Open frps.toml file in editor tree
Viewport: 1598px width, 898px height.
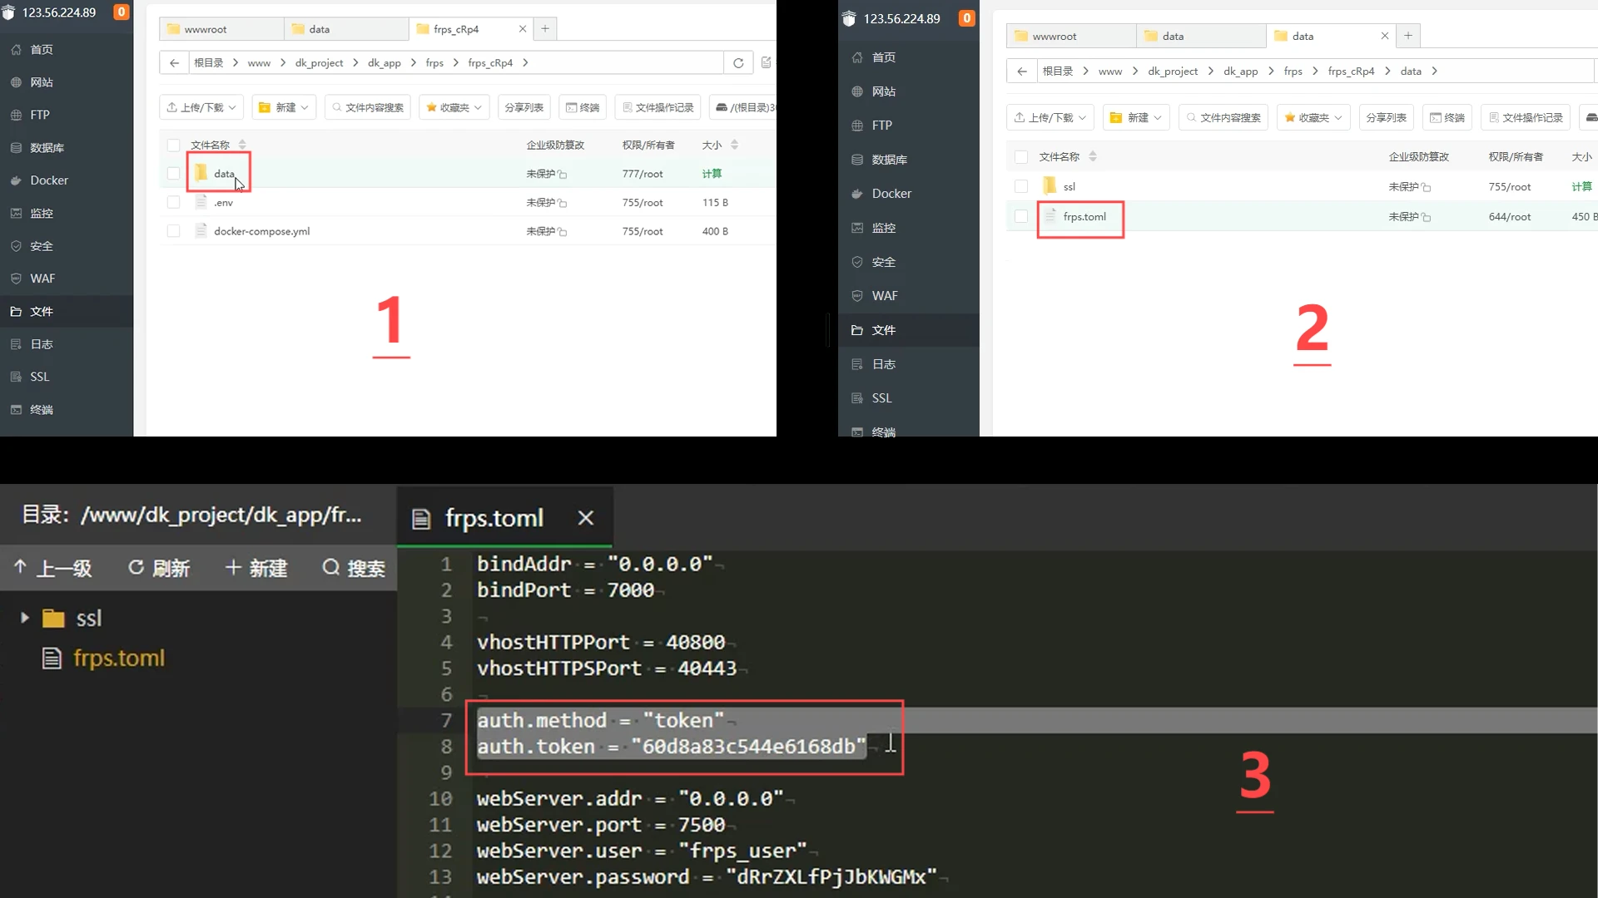pyautogui.click(x=118, y=659)
